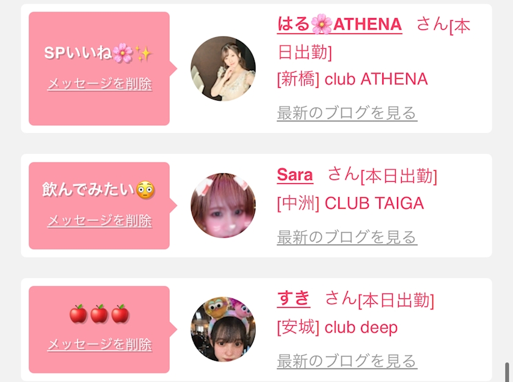Click すき's round profile photo

coord(223,330)
